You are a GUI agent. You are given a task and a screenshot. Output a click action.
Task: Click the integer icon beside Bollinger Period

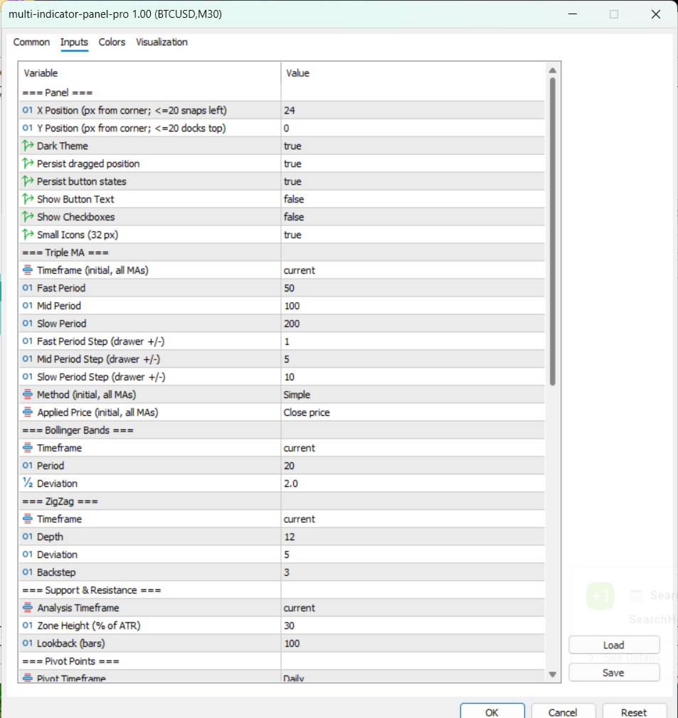point(28,466)
